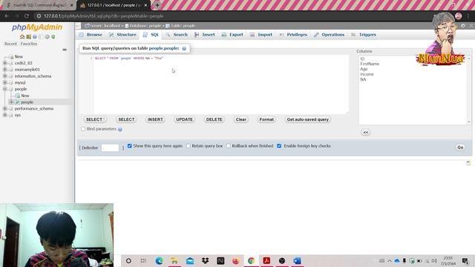Go back in browser history
The height and width of the screenshot is (267, 475).
[7, 16]
